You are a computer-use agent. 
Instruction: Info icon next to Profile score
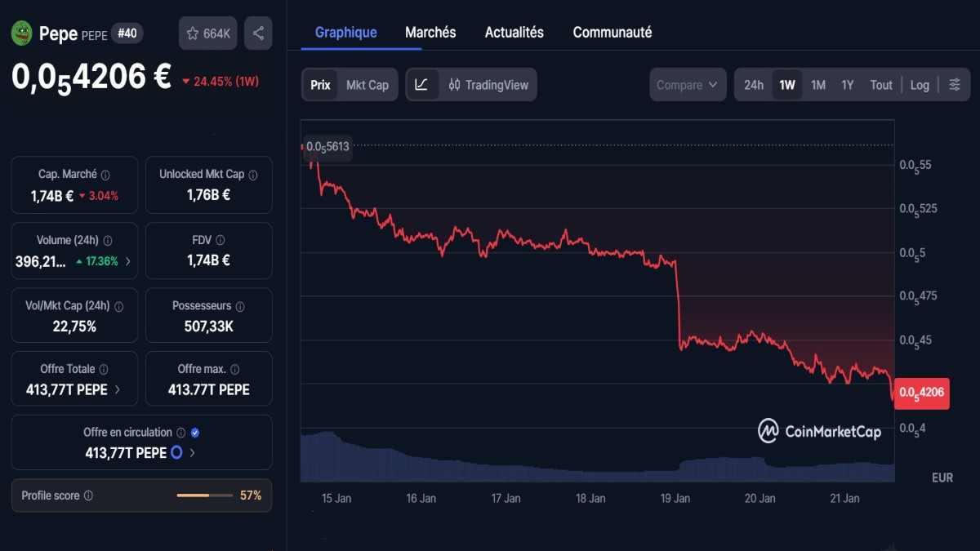(88, 495)
